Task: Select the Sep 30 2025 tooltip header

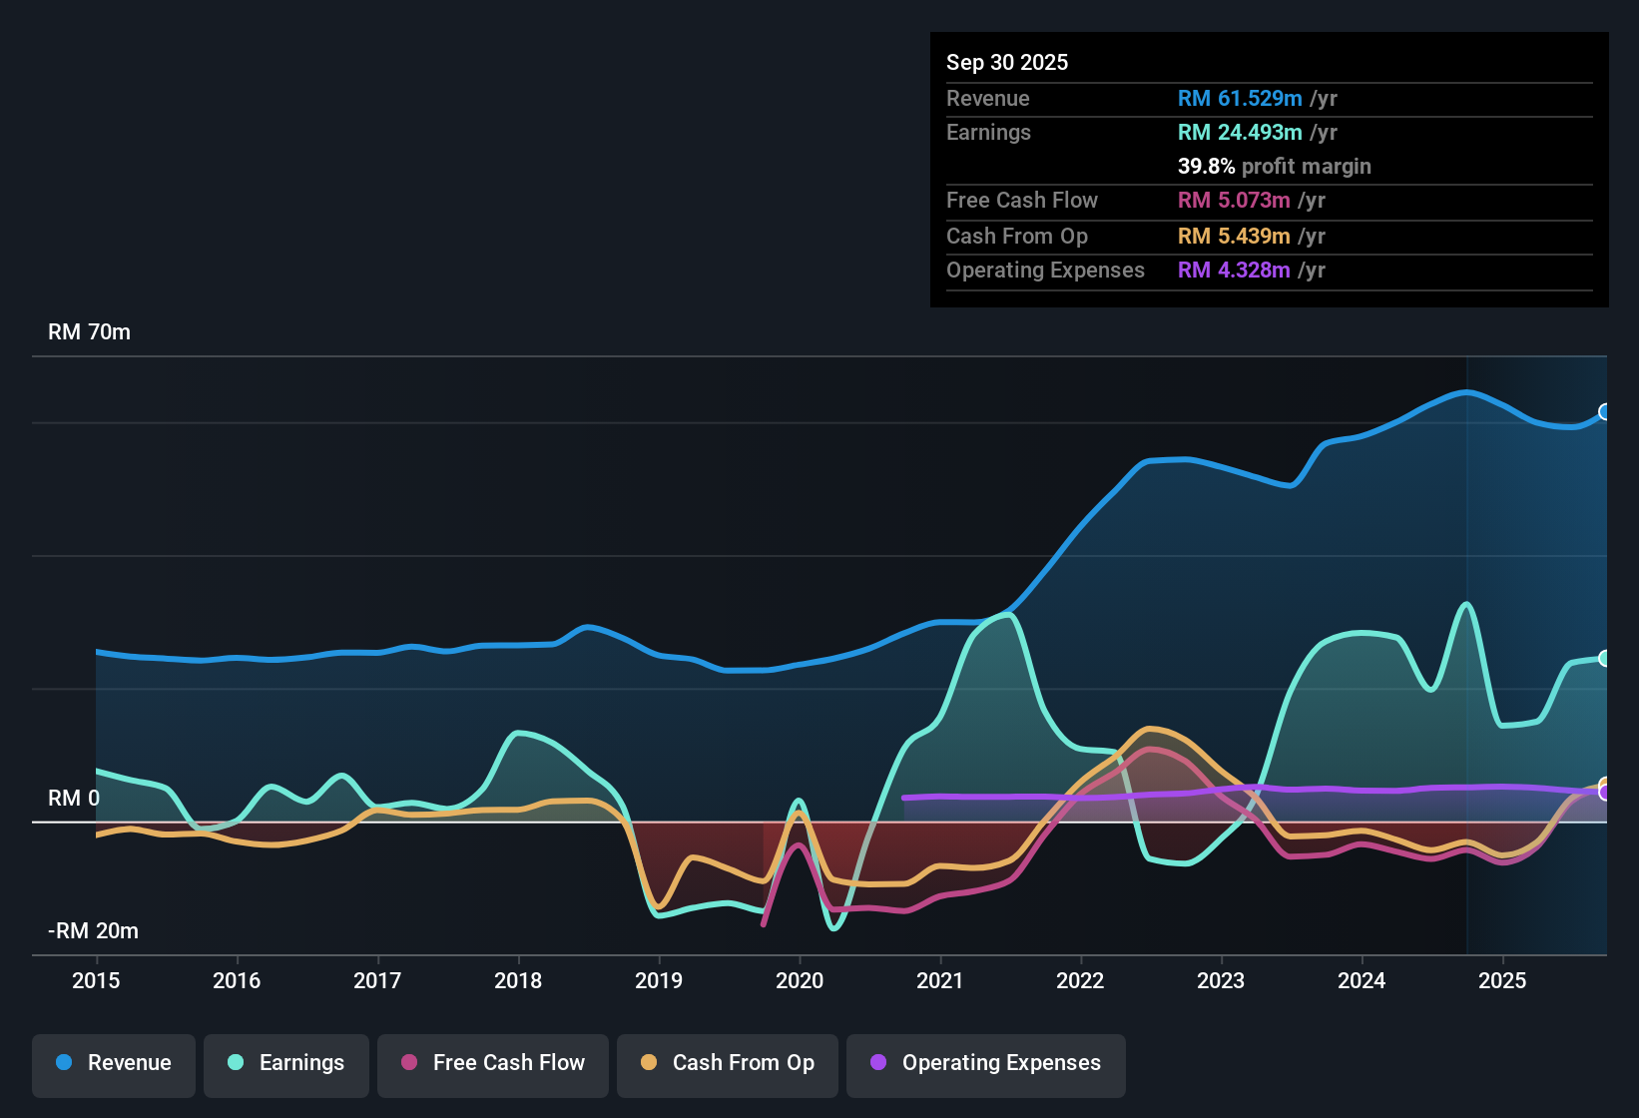Action: (x=1007, y=62)
